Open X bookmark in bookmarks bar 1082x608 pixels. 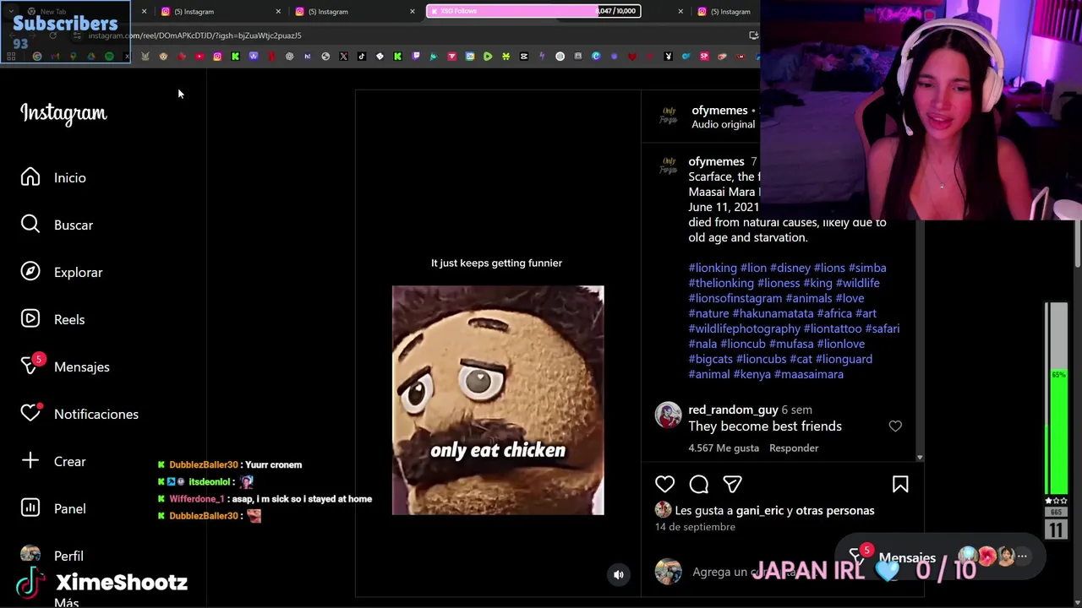point(343,57)
